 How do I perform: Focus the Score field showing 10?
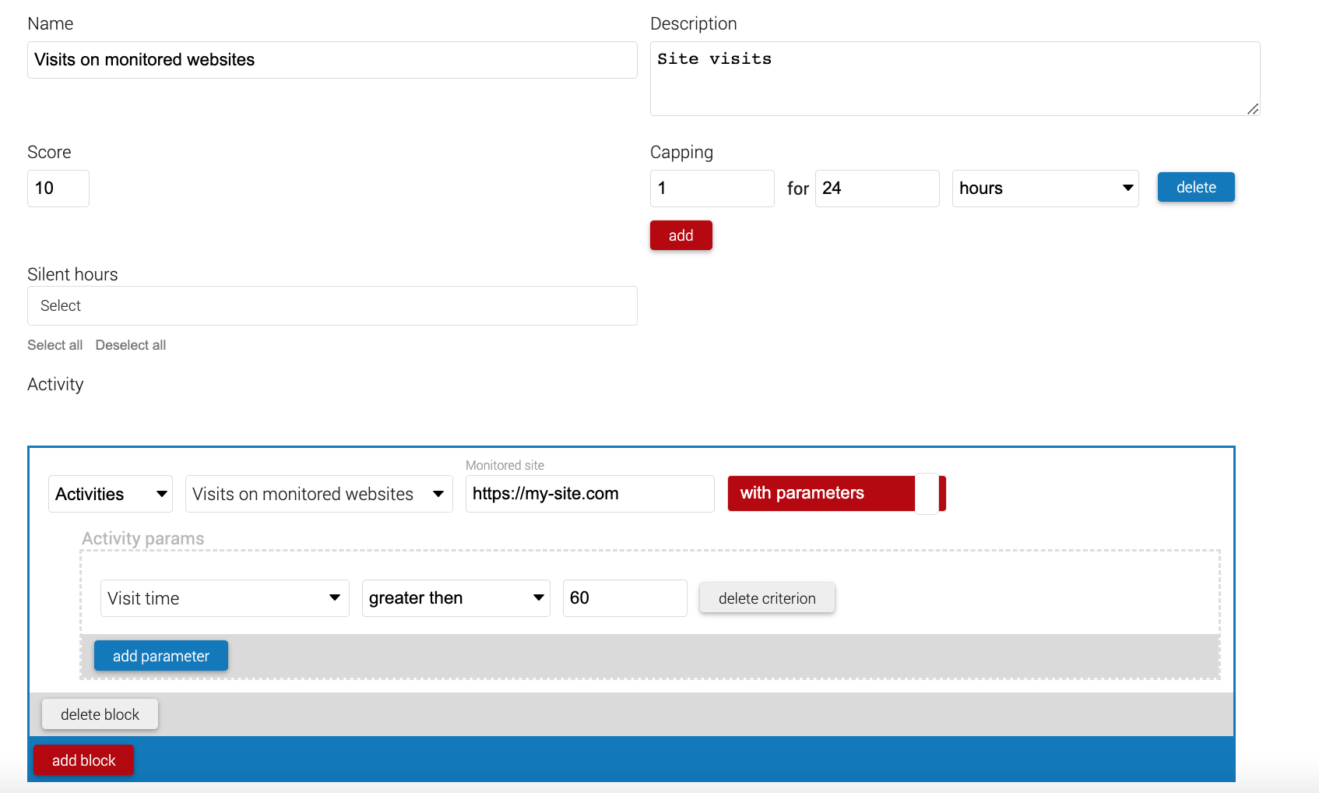(x=58, y=189)
